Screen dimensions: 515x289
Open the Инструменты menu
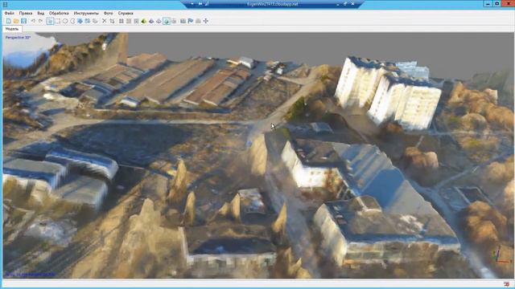pyautogui.click(x=86, y=13)
